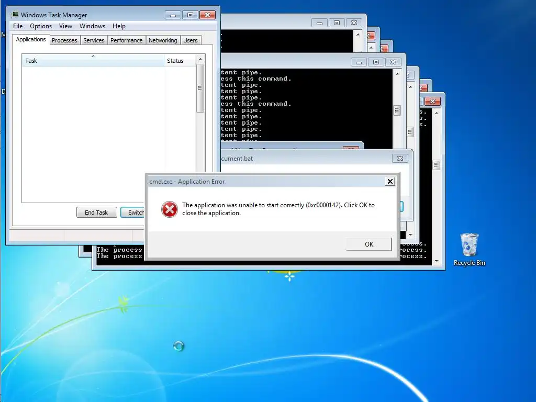The image size is (536, 402).
Task: Click scroll-down arrow of rightmost console window
Action: 436,261
